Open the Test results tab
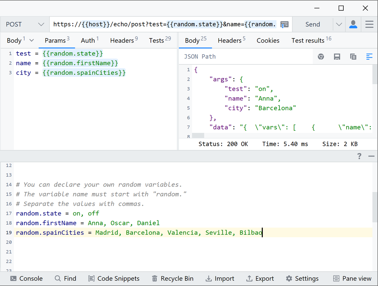Image resolution: width=378 pixels, height=286 pixels. pos(311,40)
